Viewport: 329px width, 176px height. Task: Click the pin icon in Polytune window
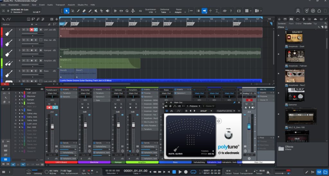point(234,102)
